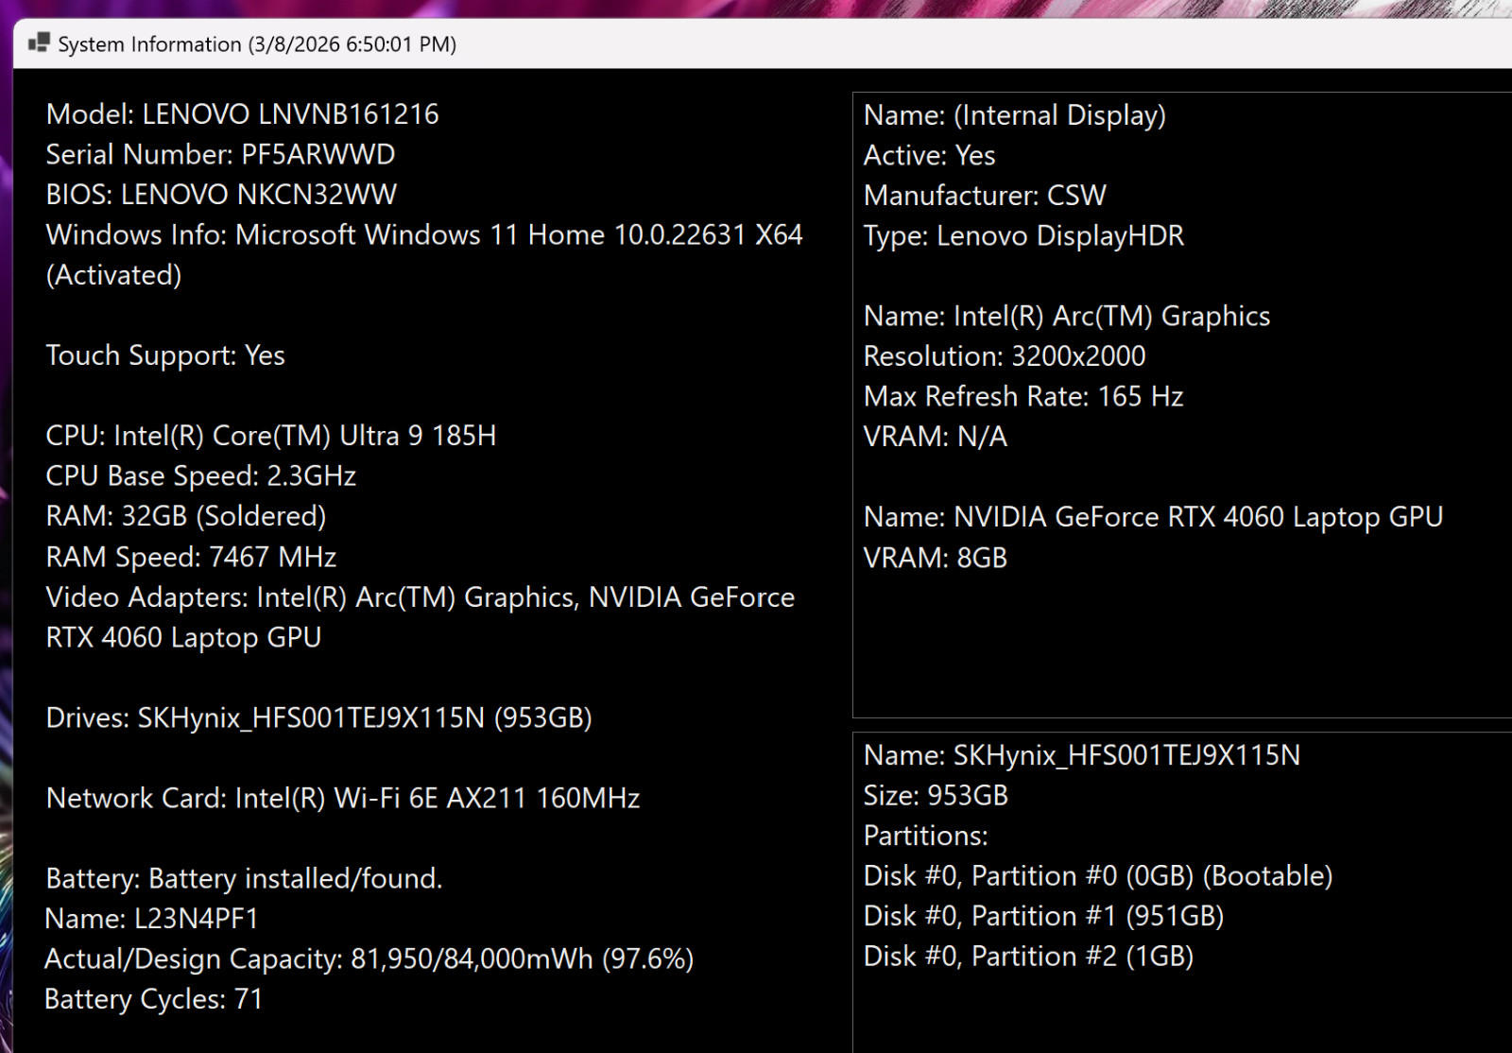The height and width of the screenshot is (1053, 1512).
Task: Click the Windows Info: Microsoft Windows 11 line
Action: click(424, 234)
